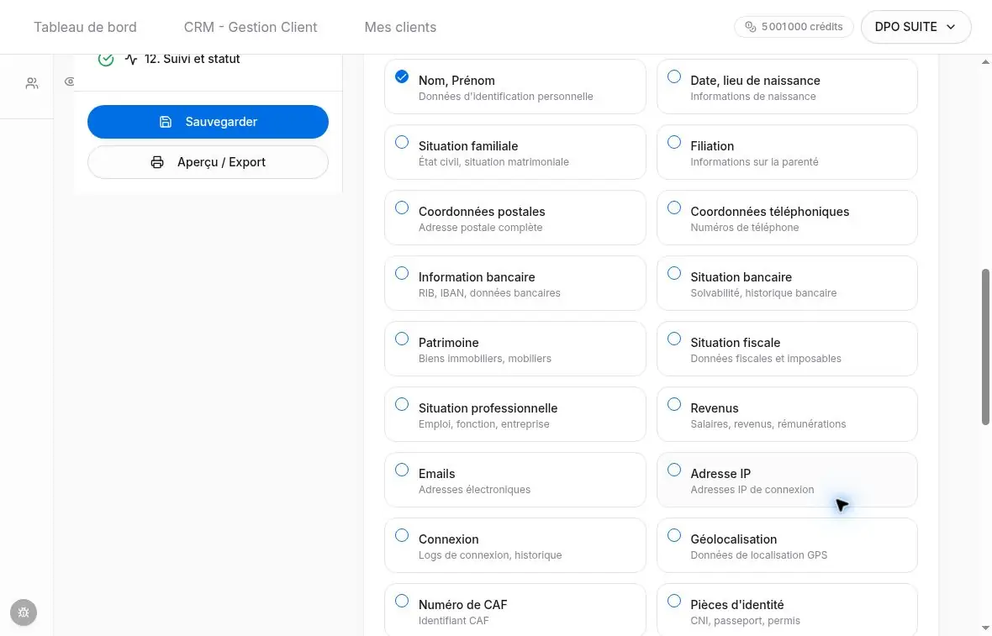Image resolution: width=992 pixels, height=636 pixels.
Task: Open Mes clients
Action: (x=400, y=27)
